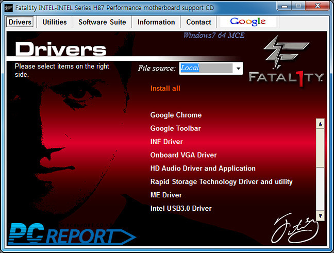Open the Software Suite tab
This screenshot has height=253, width=334.
[102, 22]
